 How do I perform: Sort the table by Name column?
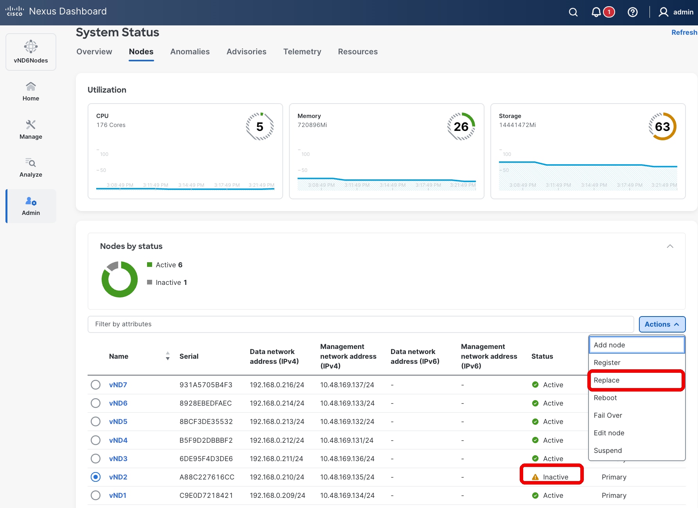pos(168,356)
